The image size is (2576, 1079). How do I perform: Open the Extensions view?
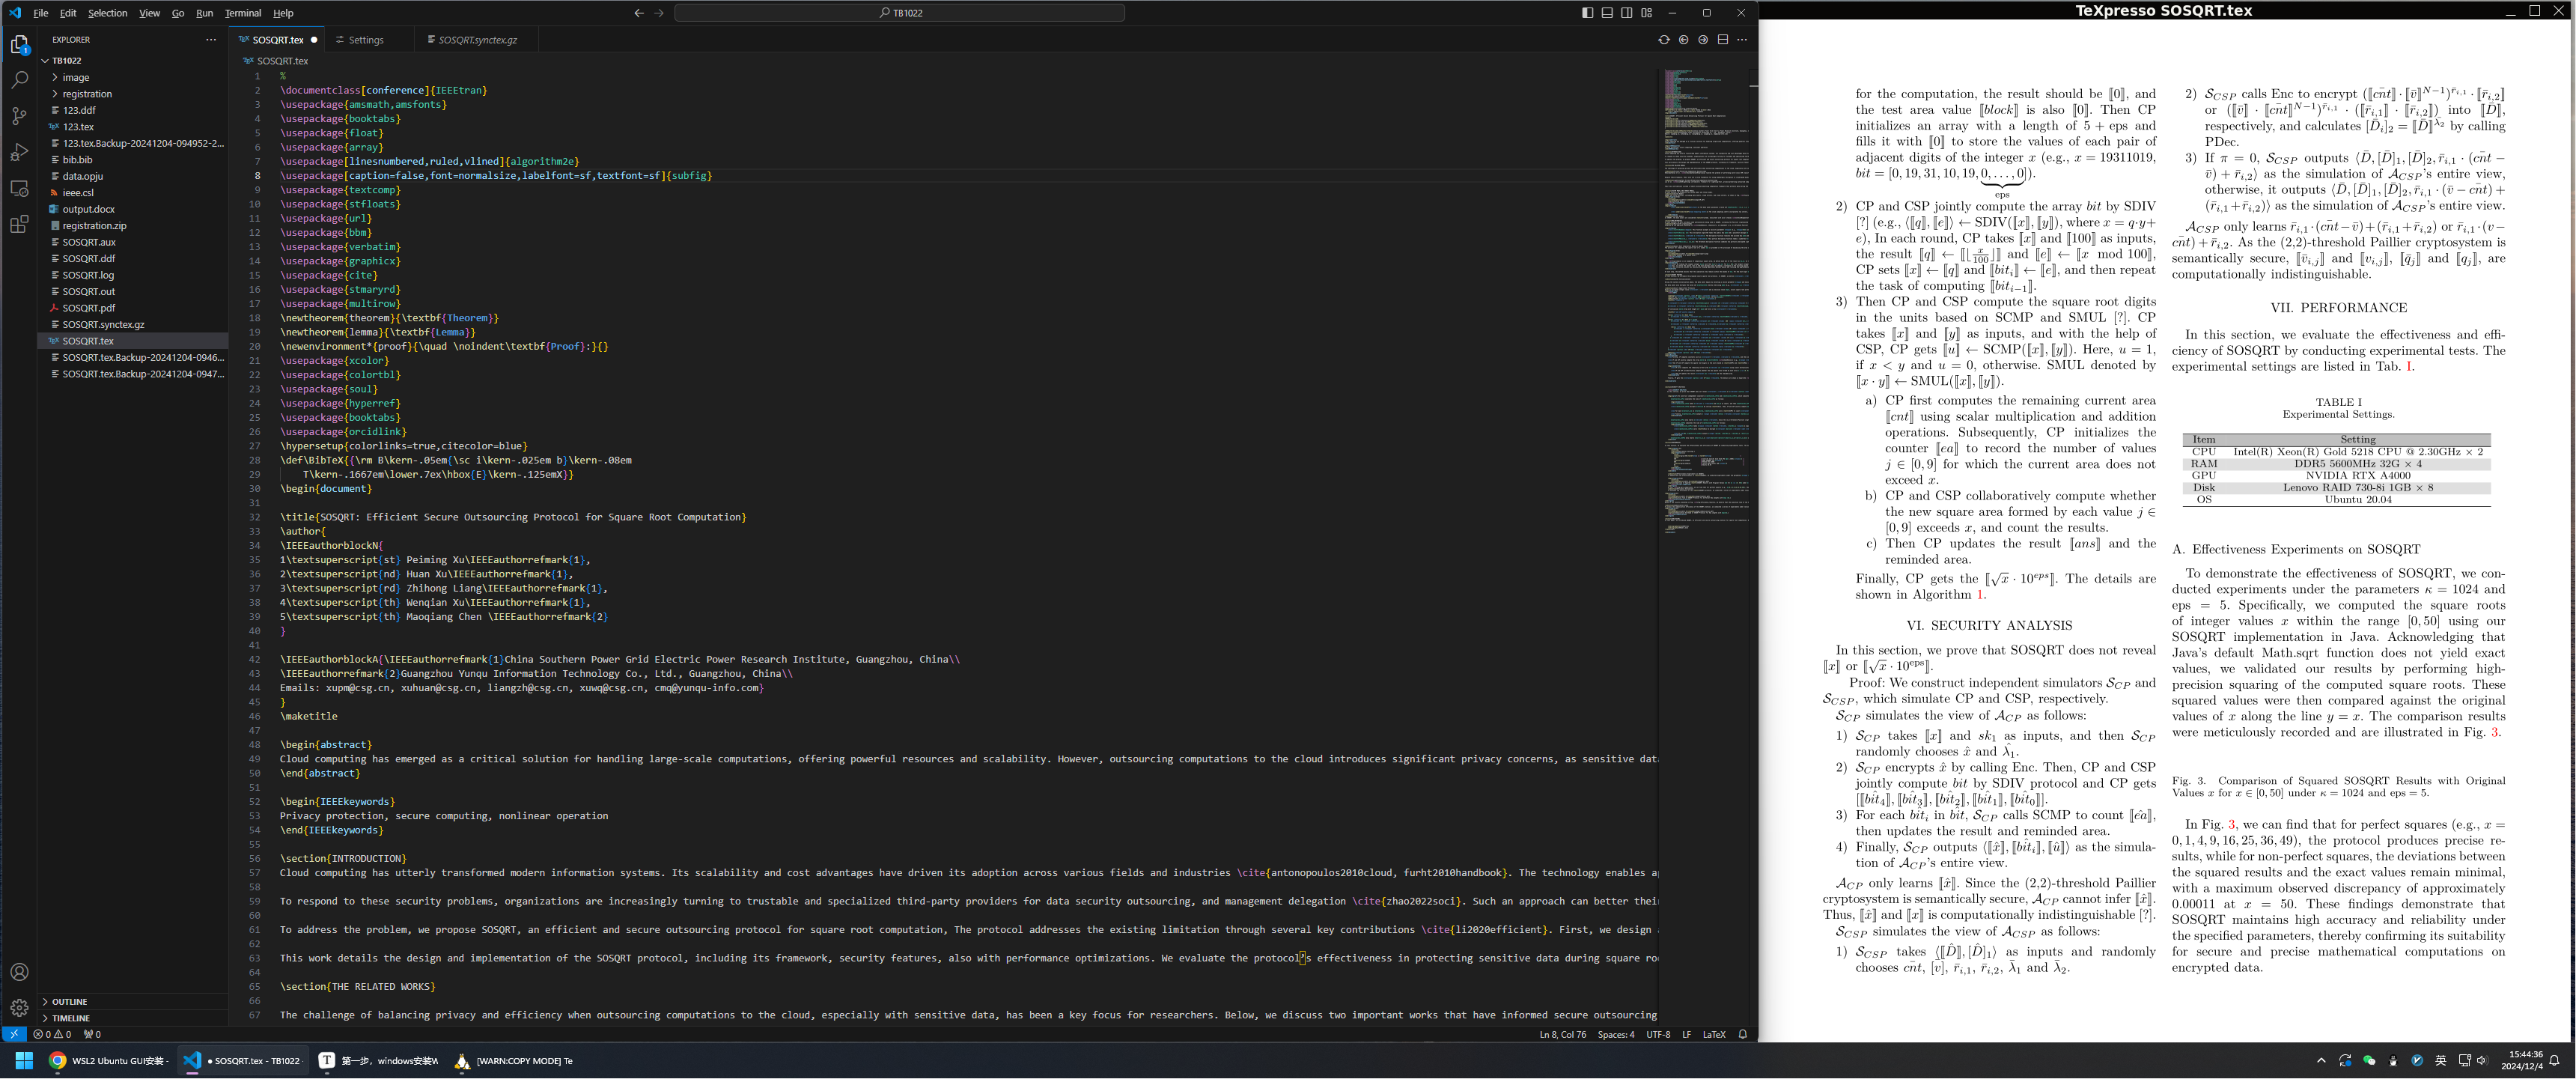[x=19, y=224]
